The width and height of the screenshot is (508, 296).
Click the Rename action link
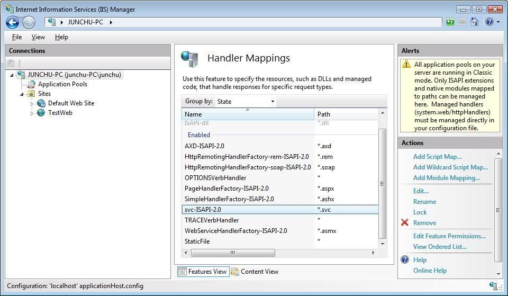click(425, 202)
